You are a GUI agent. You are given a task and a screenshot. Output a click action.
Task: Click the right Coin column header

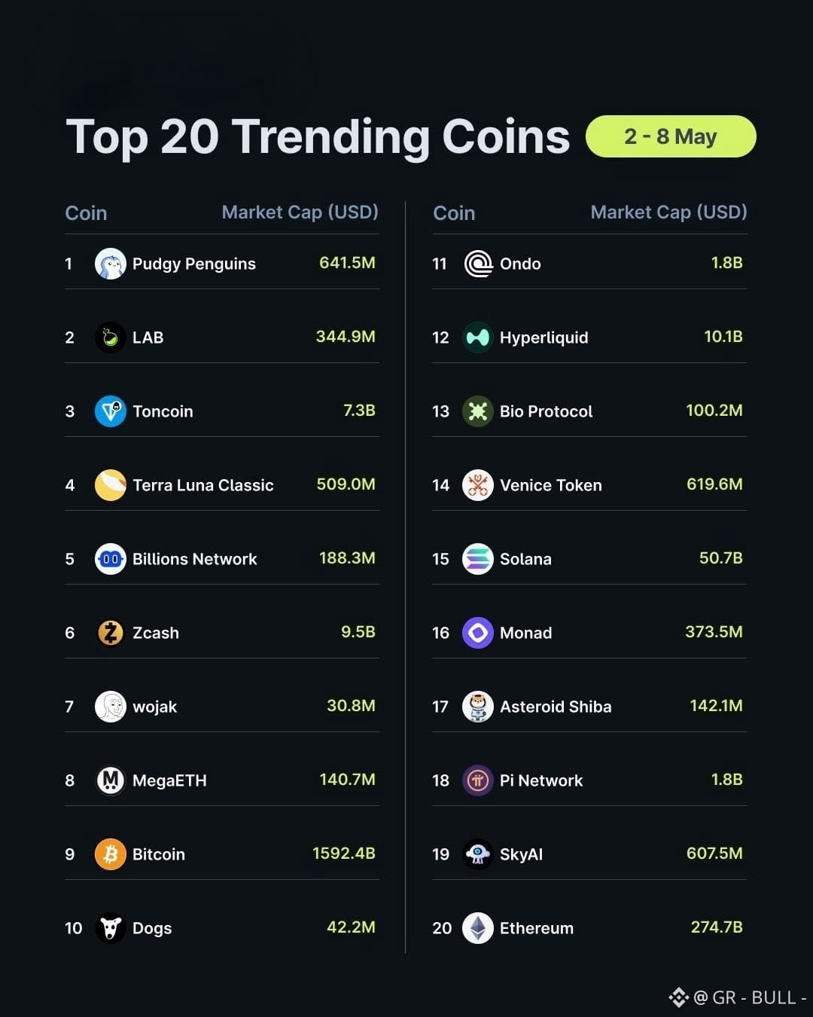click(454, 213)
